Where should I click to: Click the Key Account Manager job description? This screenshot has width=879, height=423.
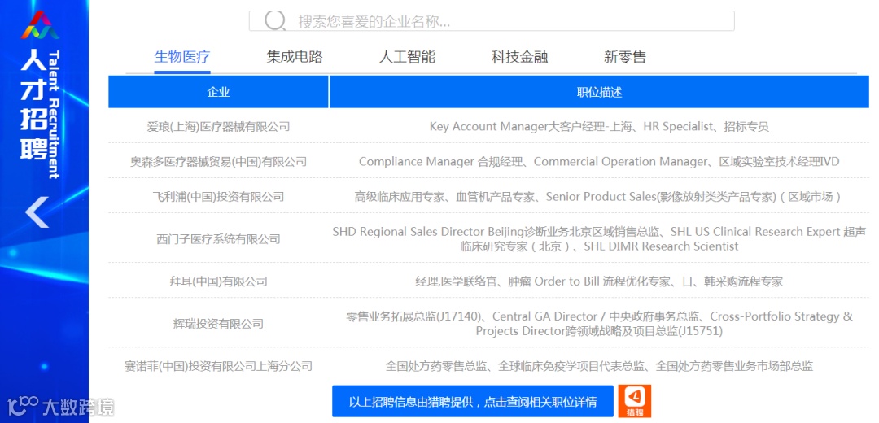[599, 127]
